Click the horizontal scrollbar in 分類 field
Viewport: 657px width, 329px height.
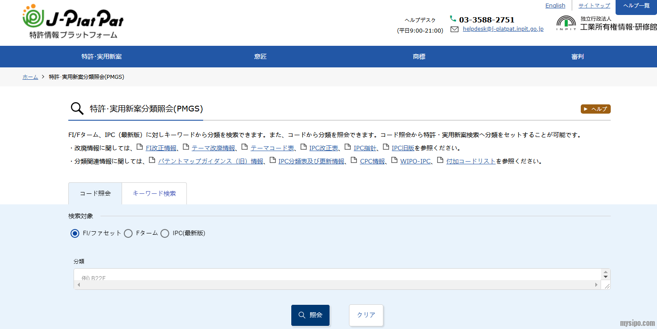(x=337, y=285)
